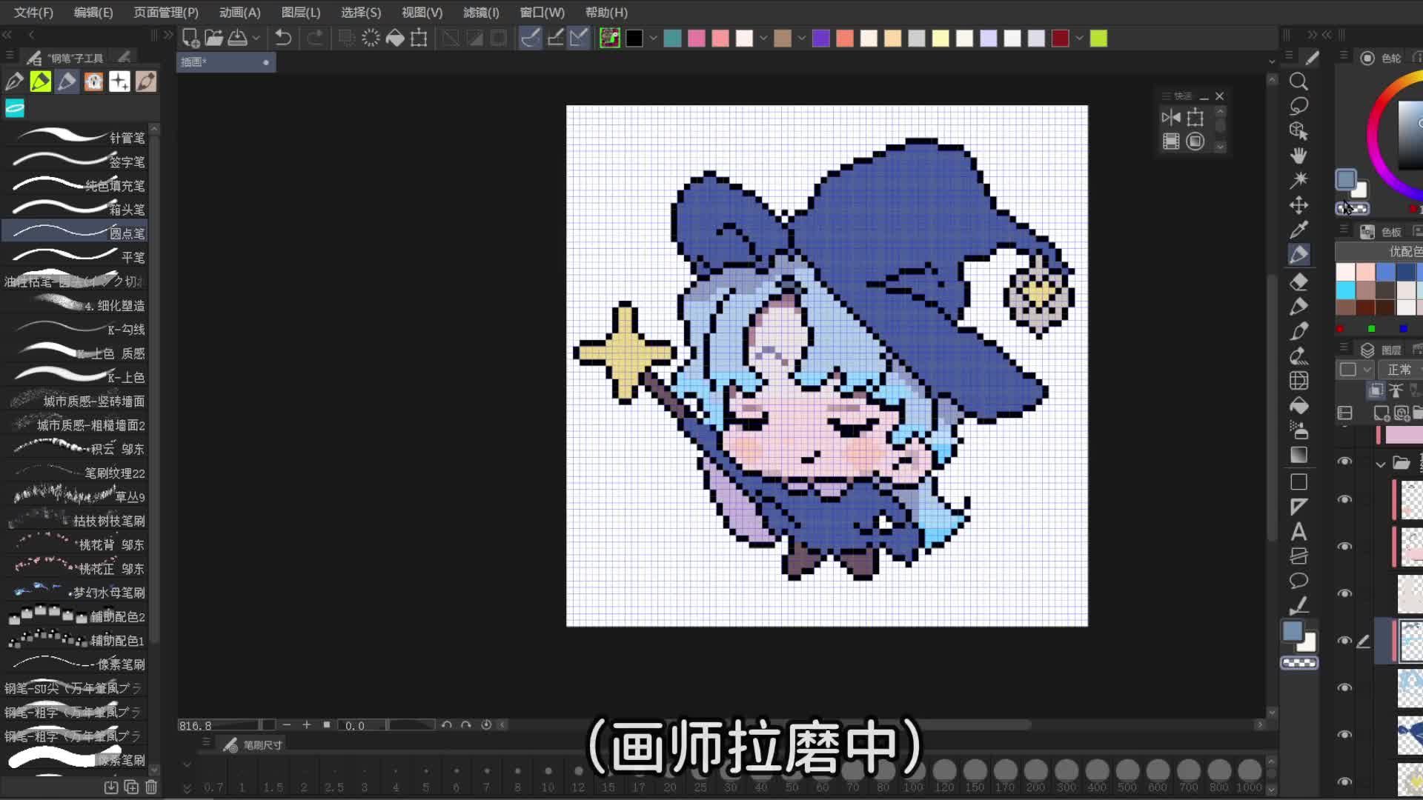
Task: Save the document via command bar icon
Action: pyautogui.click(x=238, y=38)
